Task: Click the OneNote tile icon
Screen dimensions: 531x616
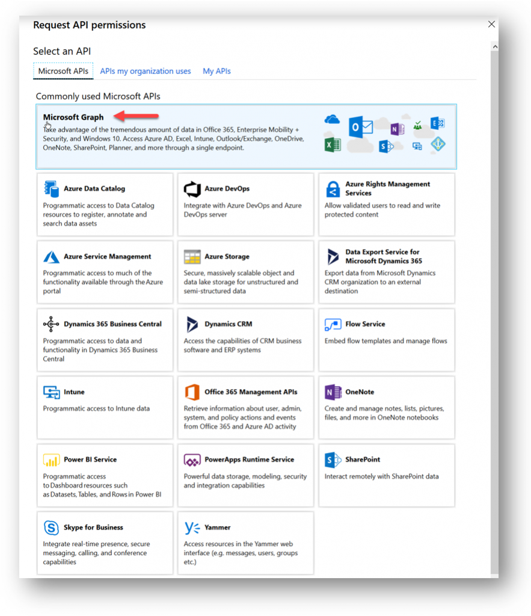Action: click(x=333, y=392)
